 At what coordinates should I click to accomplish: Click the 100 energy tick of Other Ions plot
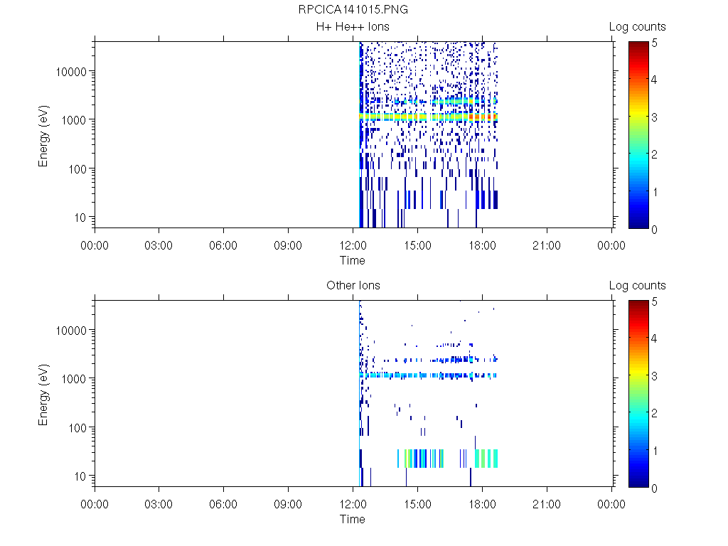tap(77, 427)
